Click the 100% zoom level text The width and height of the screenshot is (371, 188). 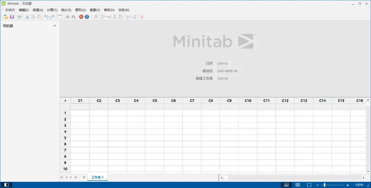click(x=359, y=185)
